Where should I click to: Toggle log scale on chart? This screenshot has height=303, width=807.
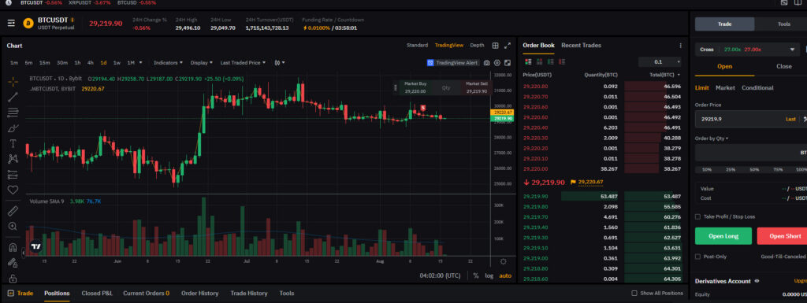pyautogui.click(x=489, y=275)
